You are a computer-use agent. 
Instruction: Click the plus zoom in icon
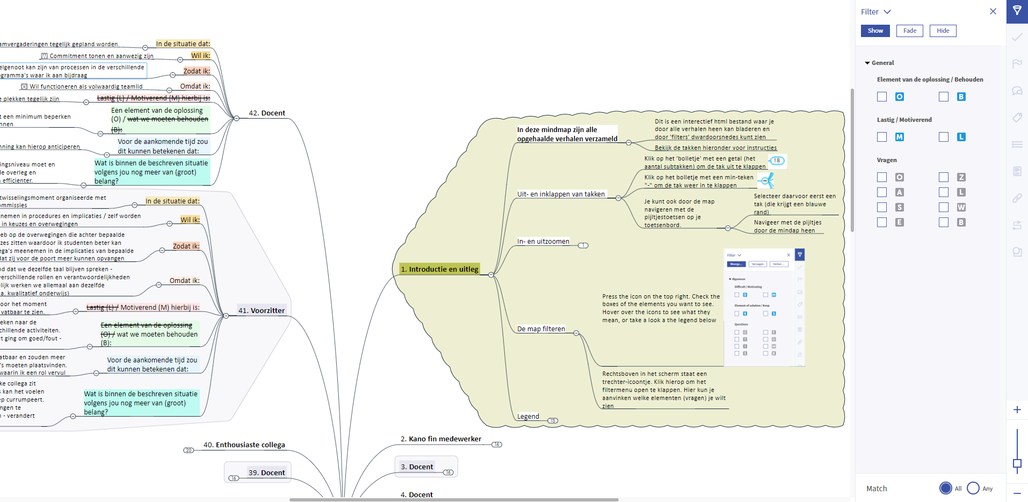1017,410
